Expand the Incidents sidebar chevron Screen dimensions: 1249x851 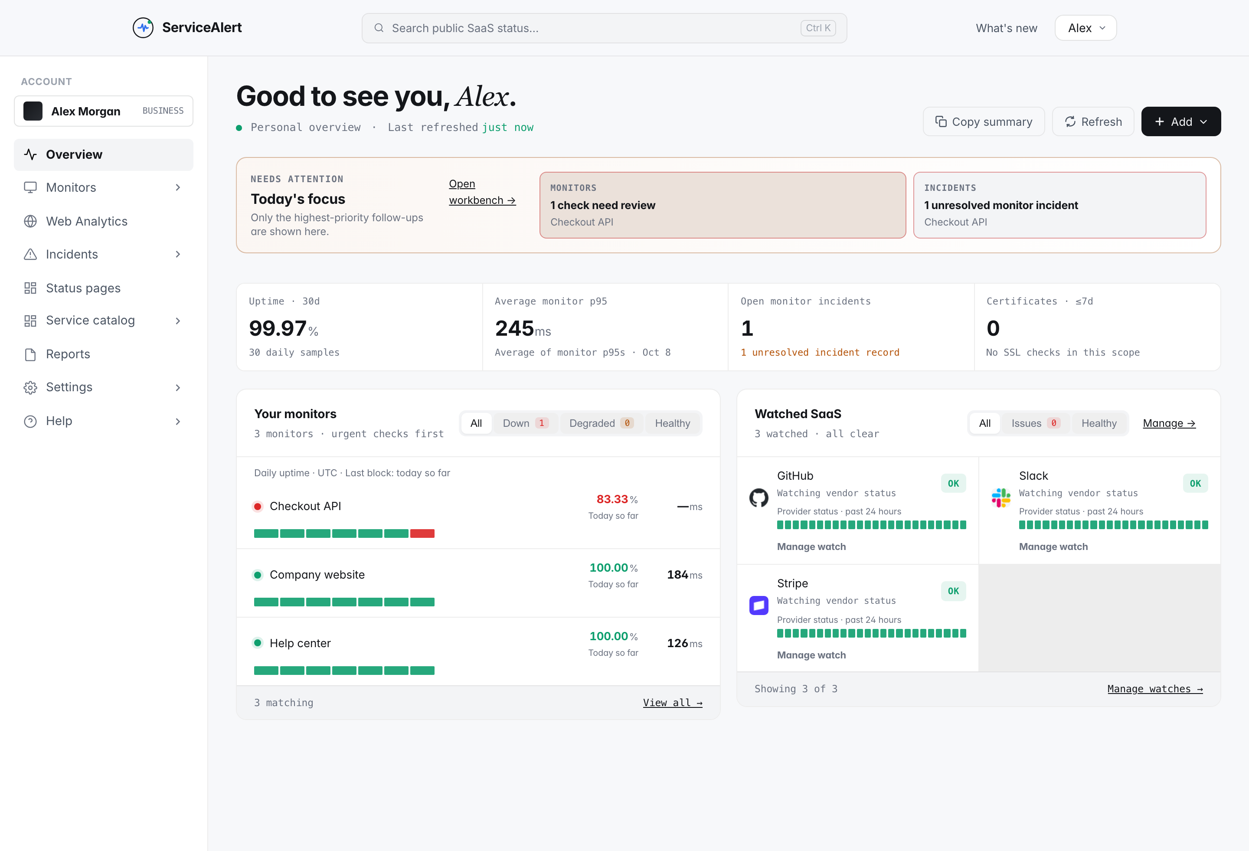click(178, 254)
